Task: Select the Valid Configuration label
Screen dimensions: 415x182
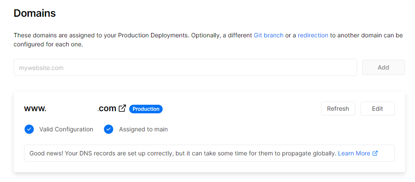Action: [66, 129]
